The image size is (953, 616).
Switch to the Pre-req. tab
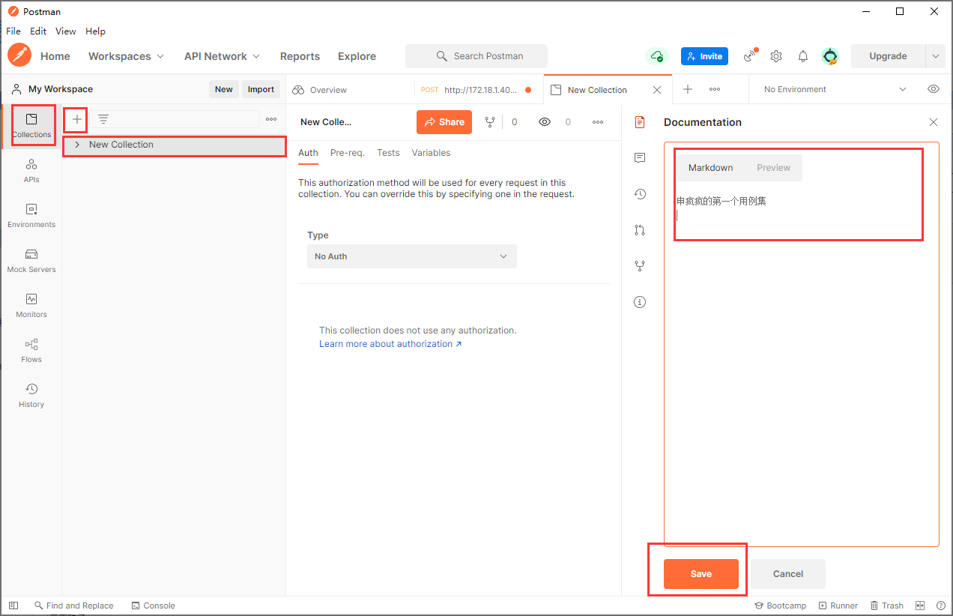click(347, 153)
